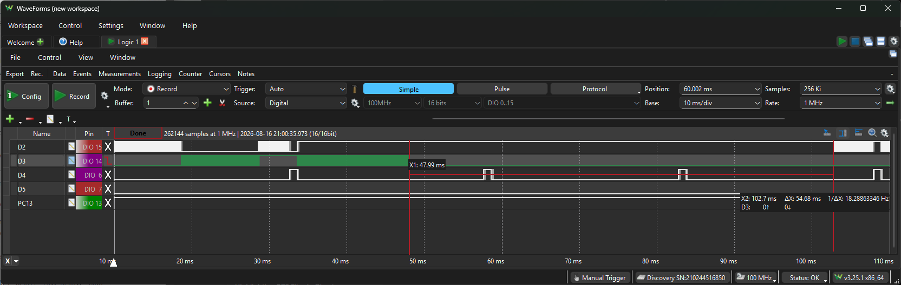
Task: Add a channel with green plus icon
Action: pos(10,119)
